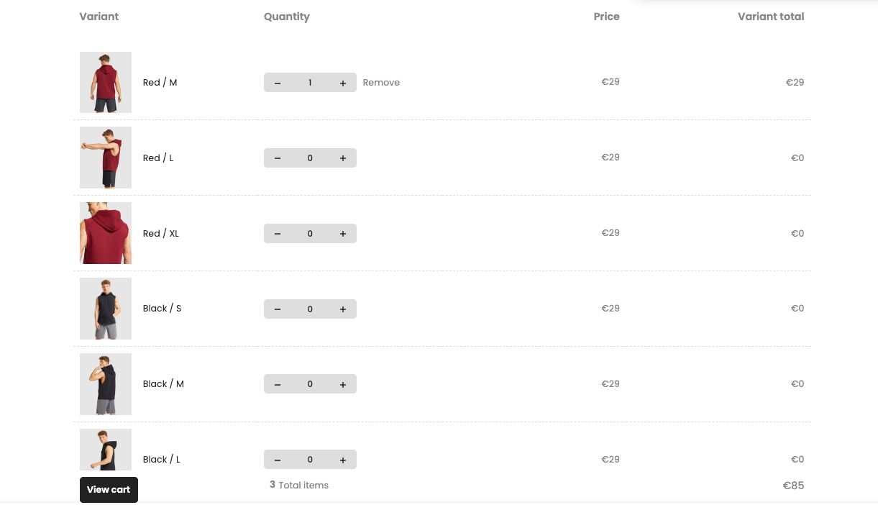Click minus icon for Red / L
Screen dimensions: 878x505
click(278, 158)
